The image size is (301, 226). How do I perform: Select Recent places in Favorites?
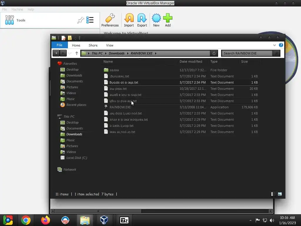(x=73, y=105)
